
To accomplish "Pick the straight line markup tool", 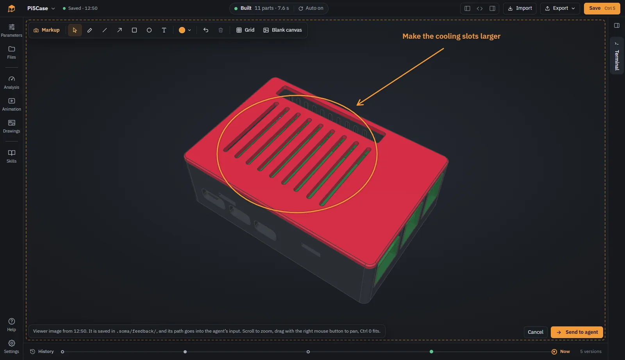I will [104, 30].
